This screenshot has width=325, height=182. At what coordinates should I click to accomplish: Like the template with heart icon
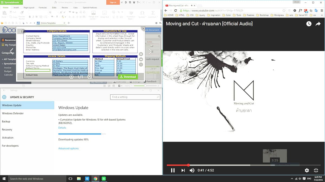click(x=141, y=59)
